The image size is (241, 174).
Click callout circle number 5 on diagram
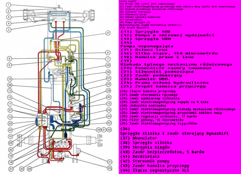[9, 17]
